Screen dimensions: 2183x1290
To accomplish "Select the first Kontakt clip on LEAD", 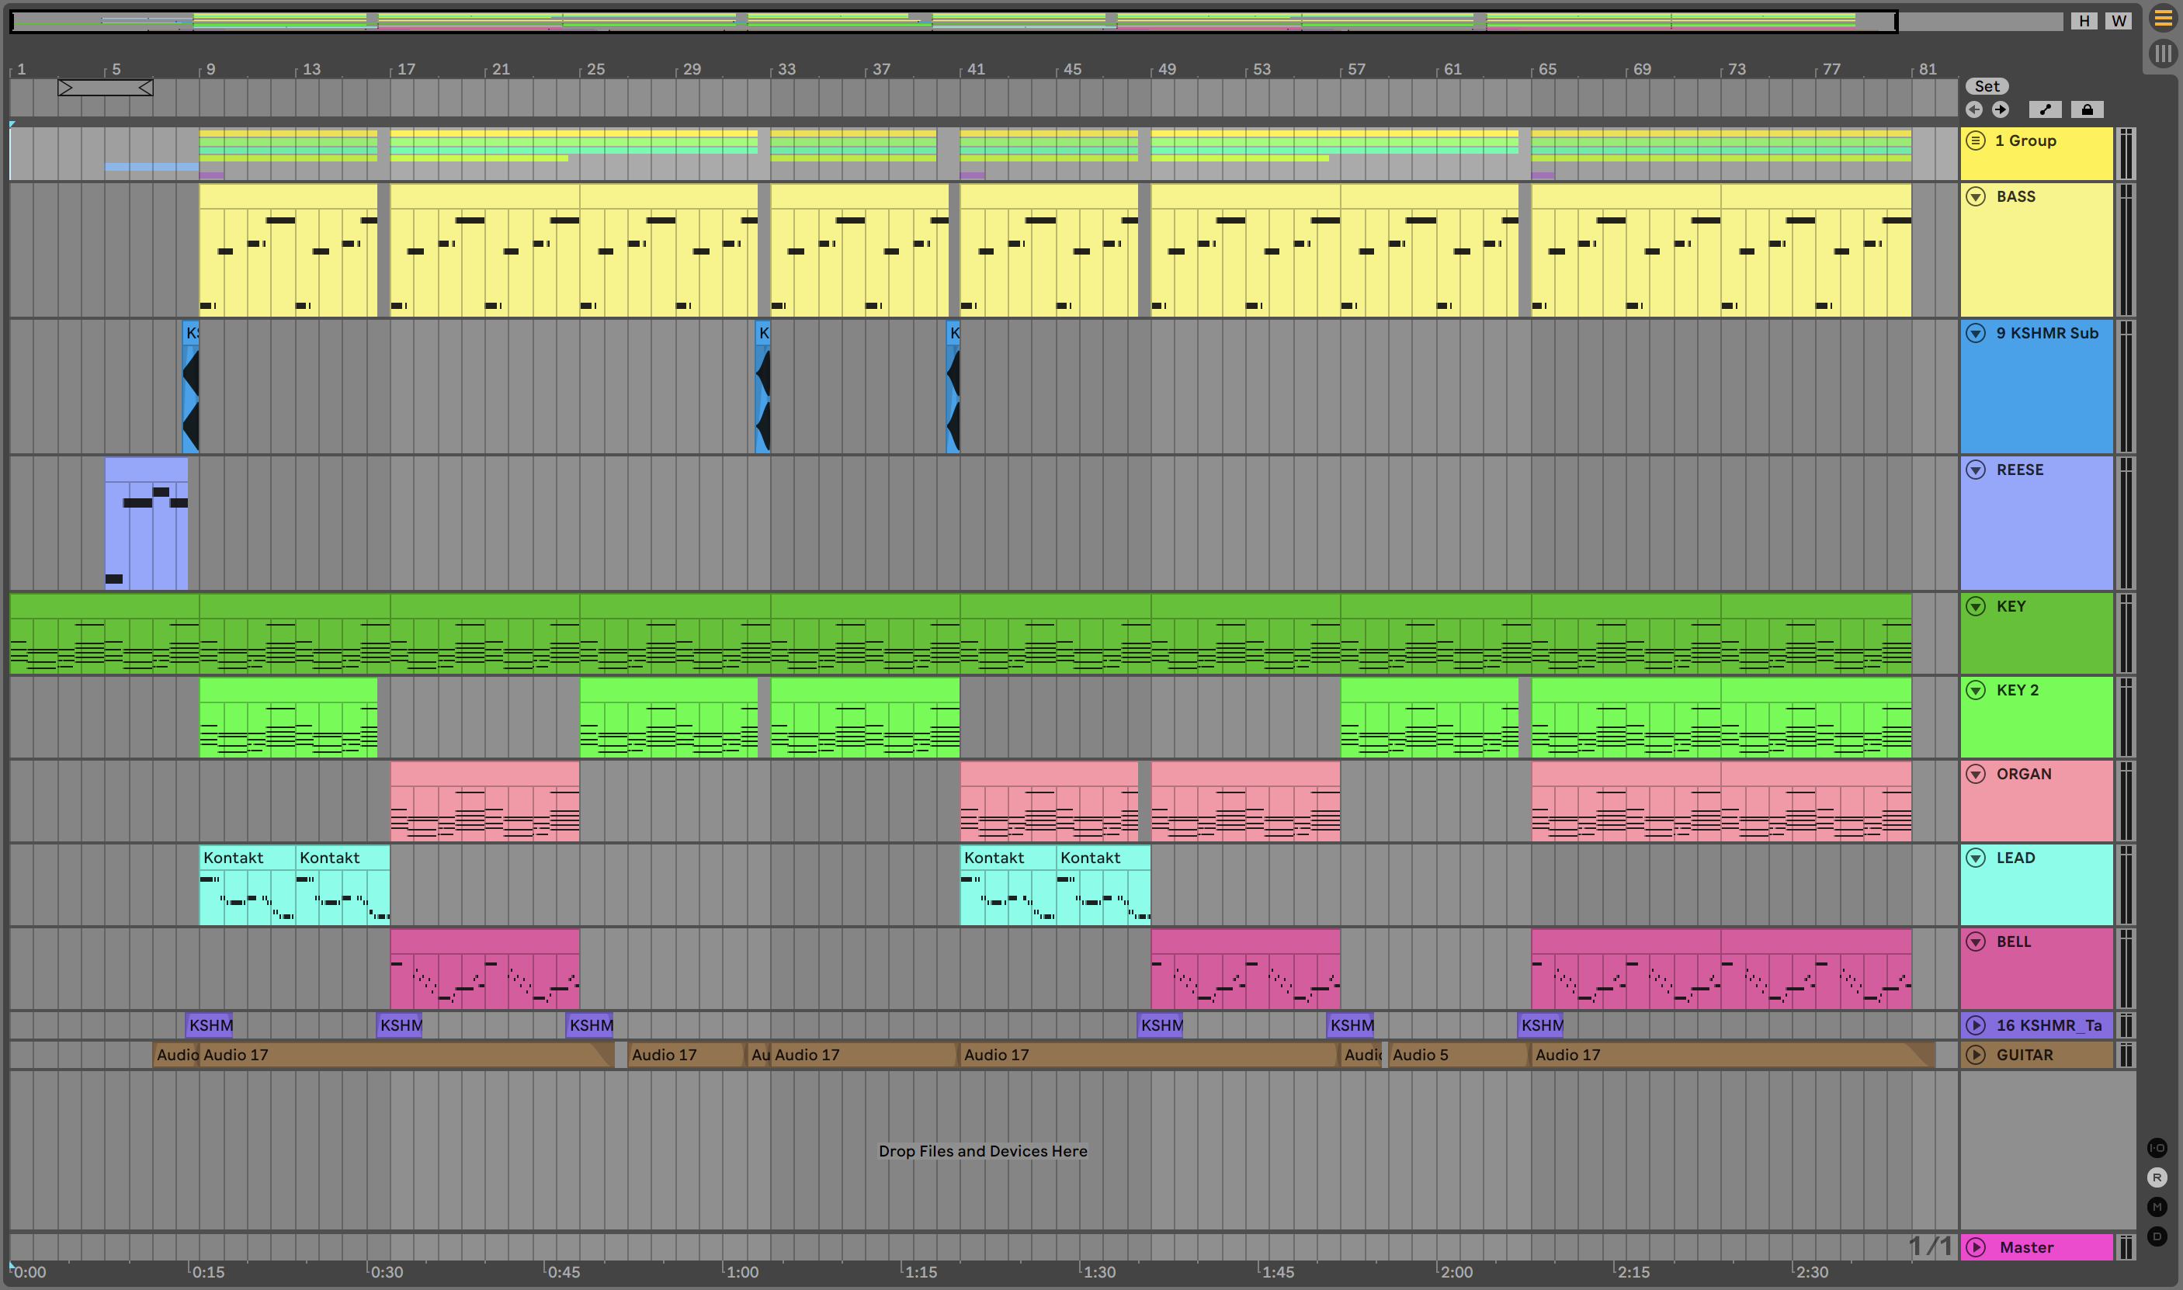I will (246, 858).
